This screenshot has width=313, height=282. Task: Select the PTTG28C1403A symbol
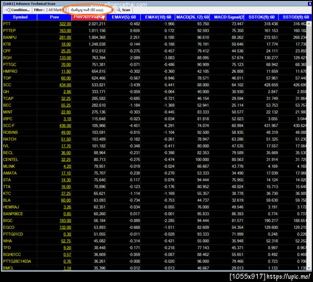17,261
